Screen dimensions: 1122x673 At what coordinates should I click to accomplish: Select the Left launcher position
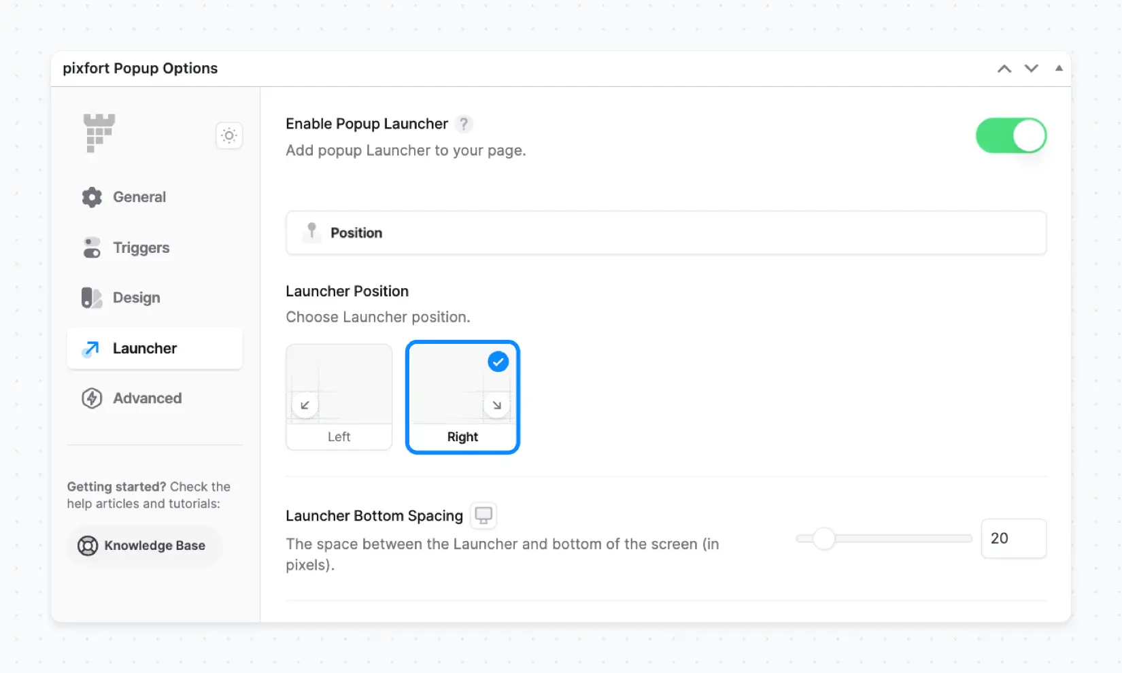(339, 397)
